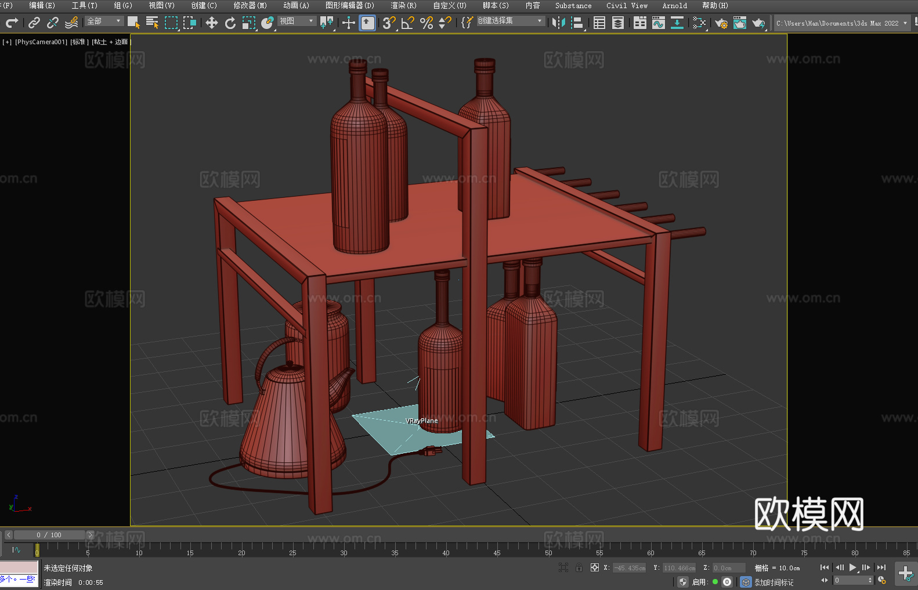Screen dimensions: 918x590
Task: Click the Redo arrow icon
Action: click(12, 23)
